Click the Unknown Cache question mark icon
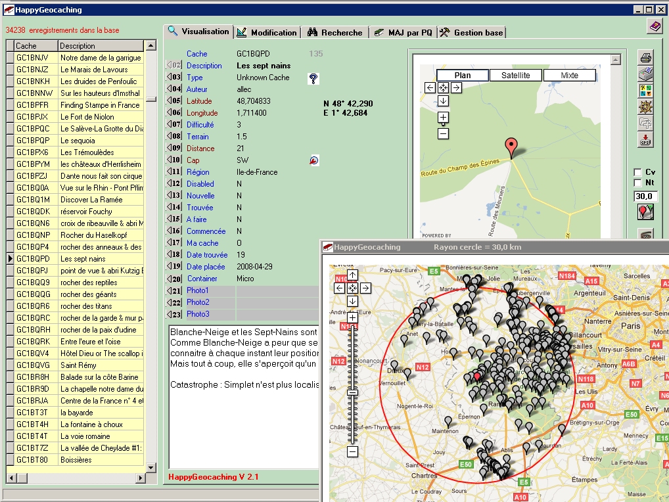 tap(313, 78)
